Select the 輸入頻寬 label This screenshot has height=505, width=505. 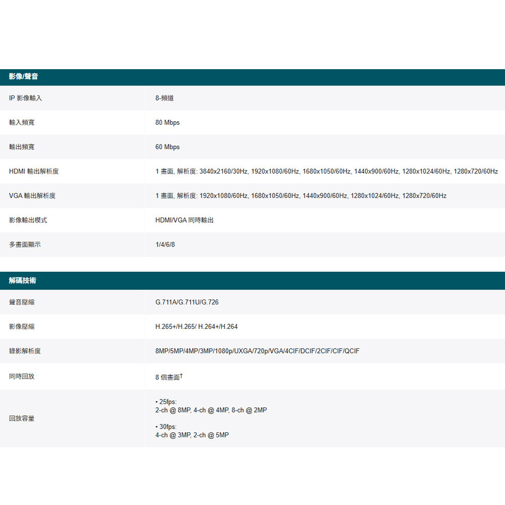tap(22, 123)
